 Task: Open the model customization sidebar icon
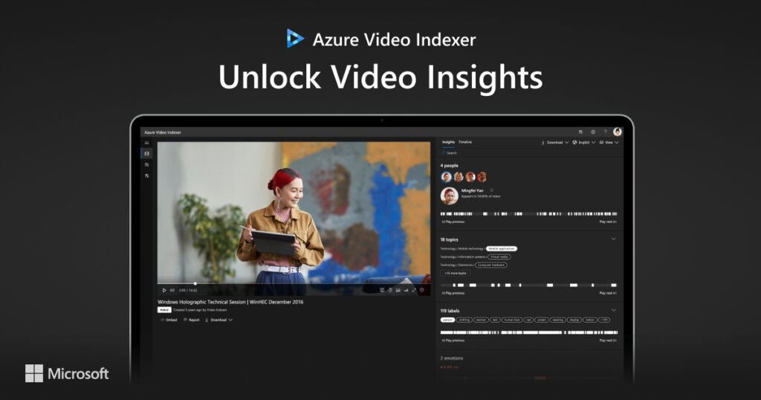click(x=146, y=164)
